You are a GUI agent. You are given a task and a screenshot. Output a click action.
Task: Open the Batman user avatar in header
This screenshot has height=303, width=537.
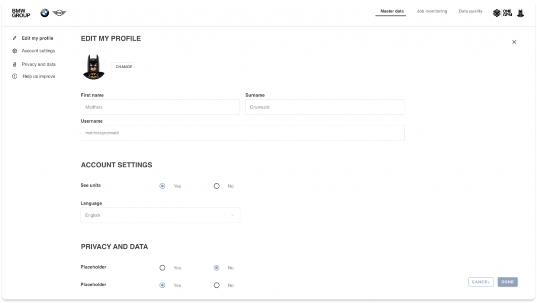(520, 13)
